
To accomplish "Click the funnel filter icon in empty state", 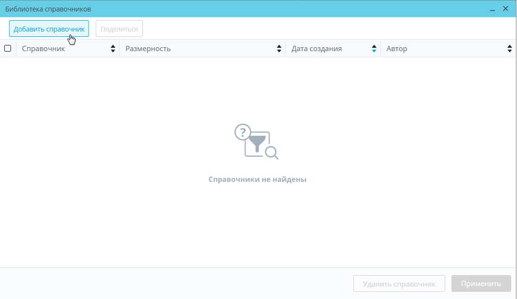I will [257, 143].
